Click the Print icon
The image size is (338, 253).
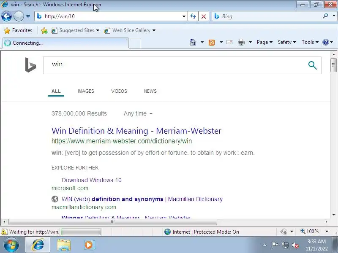241,42
